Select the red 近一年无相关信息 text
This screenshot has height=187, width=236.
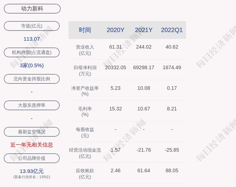click(32, 145)
